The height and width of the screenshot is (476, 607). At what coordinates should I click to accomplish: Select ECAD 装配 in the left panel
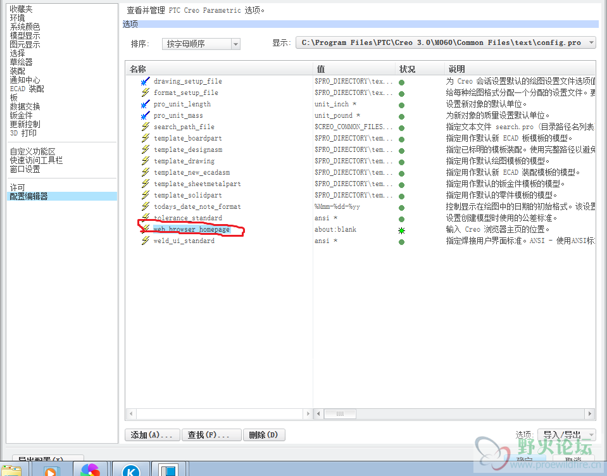tap(27, 89)
